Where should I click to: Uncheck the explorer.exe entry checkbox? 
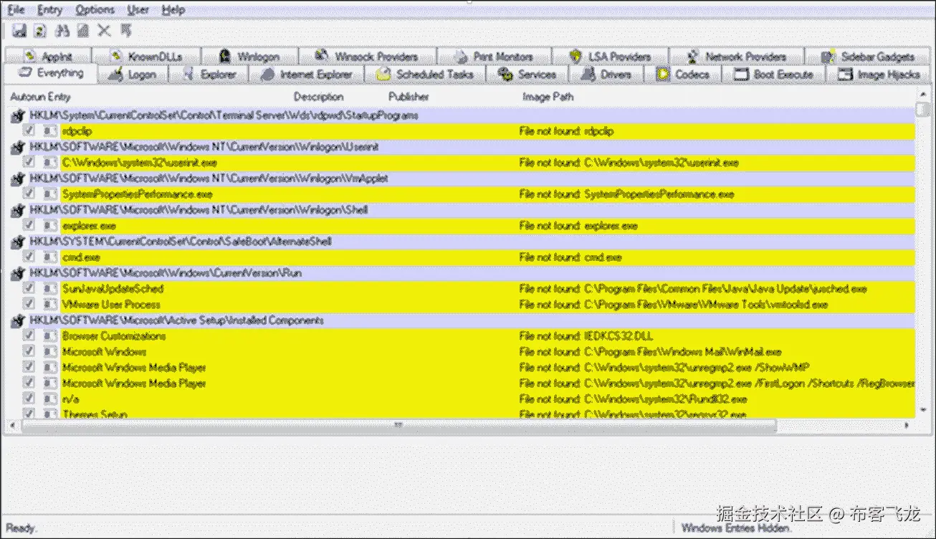coord(28,226)
